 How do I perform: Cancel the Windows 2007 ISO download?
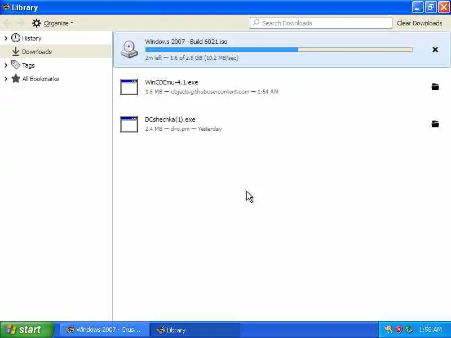pos(435,50)
